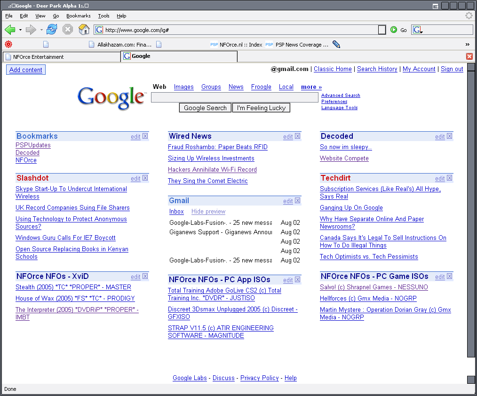Close current tab with red X
The height and width of the screenshot is (396, 477).
(469, 56)
